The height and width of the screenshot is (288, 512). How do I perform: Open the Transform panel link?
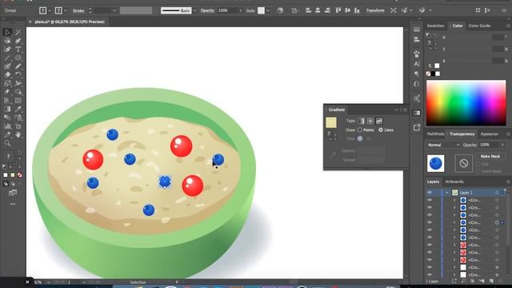coord(375,10)
